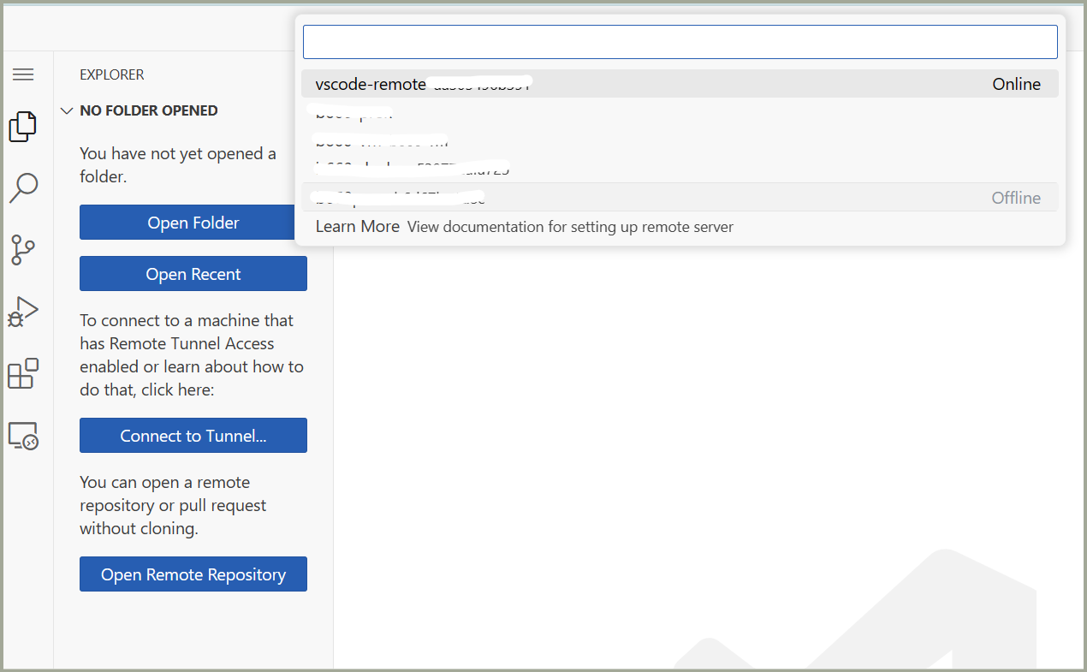1087x672 pixels.
Task: Click the Connect to Tunnel button
Action: point(193,436)
